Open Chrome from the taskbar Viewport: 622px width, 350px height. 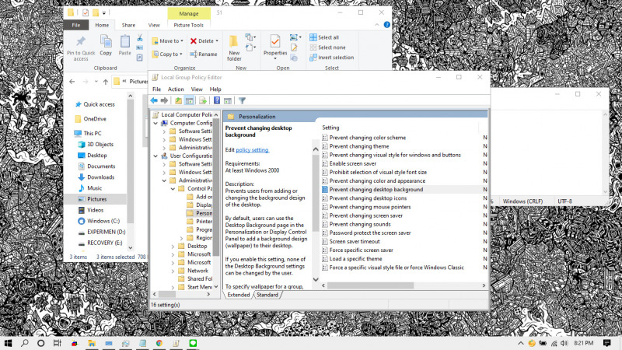159,343
